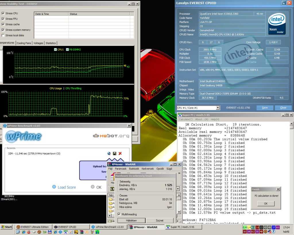This screenshot has height=235, width=294.
Task: Click Save in EVEREST CPUID window
Action: click(x=265, y=108)
